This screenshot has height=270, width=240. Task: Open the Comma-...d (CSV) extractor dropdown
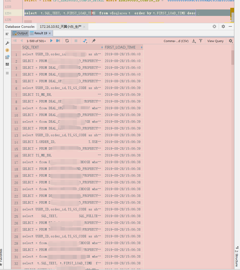(176, 41)
